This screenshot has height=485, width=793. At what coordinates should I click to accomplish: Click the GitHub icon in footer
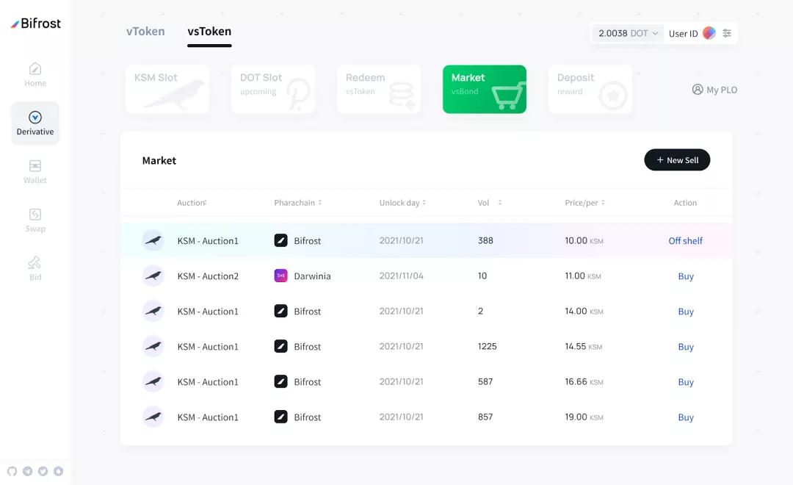coord(12,471)
